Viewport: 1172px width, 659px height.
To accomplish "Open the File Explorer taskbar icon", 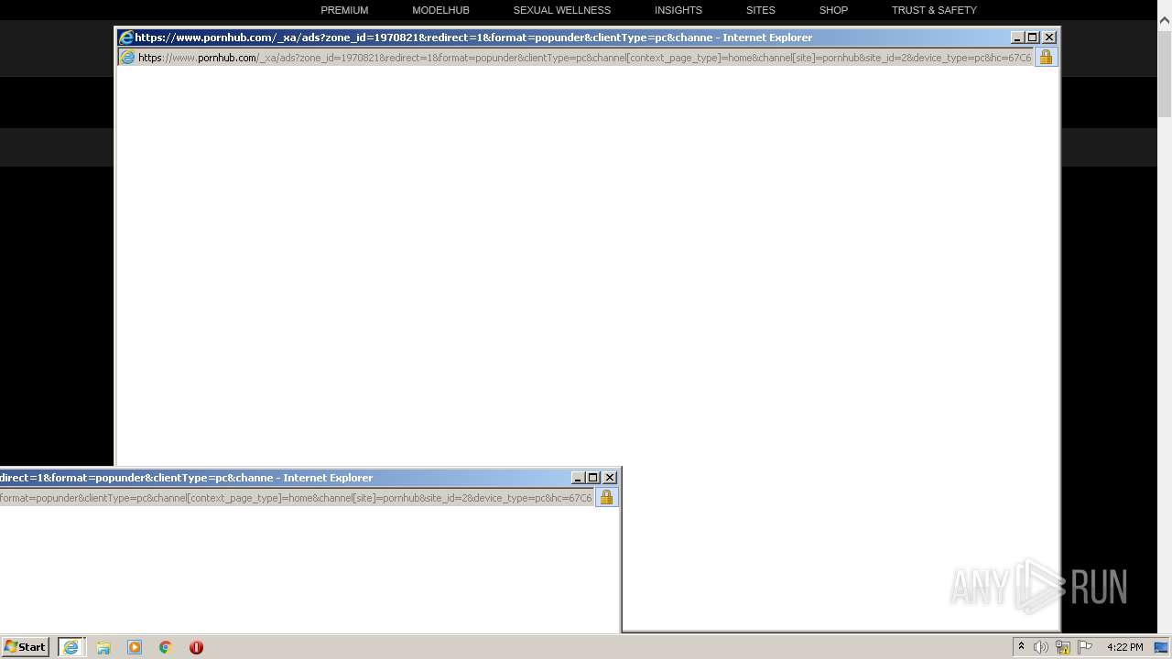I will tap(103, 647).
